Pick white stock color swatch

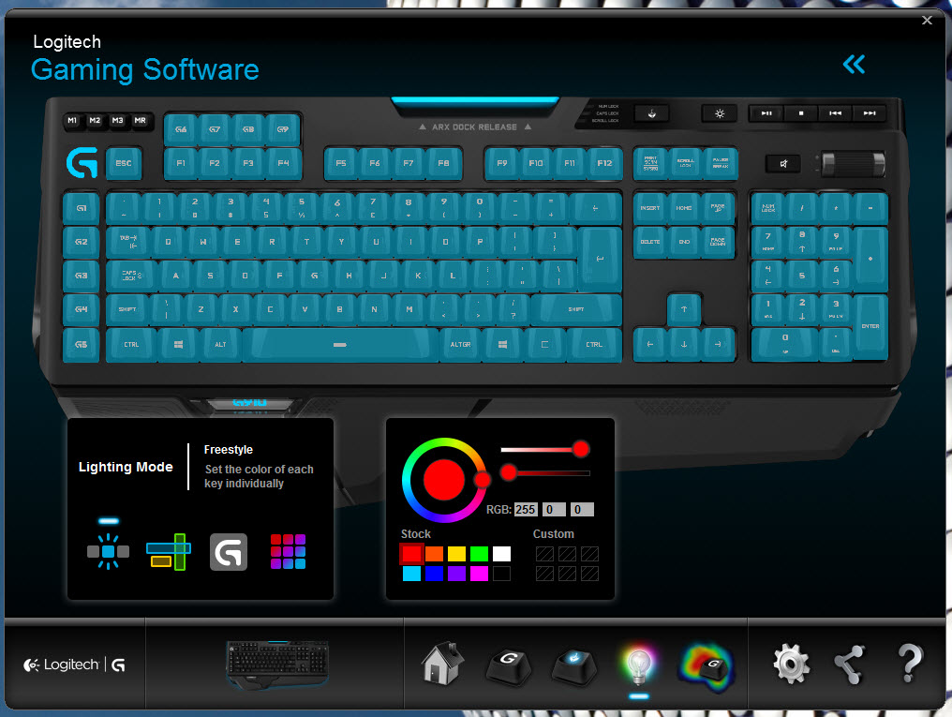pyautogui.click(x=501, y=553)
